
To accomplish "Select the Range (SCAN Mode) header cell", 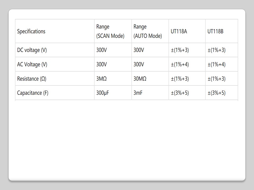I will tap(110, 31).
